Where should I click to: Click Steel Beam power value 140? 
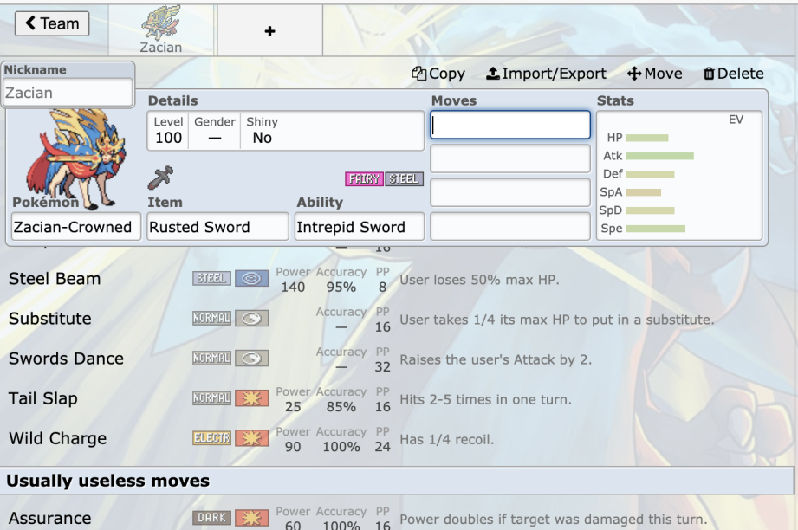tap(293, 288)
